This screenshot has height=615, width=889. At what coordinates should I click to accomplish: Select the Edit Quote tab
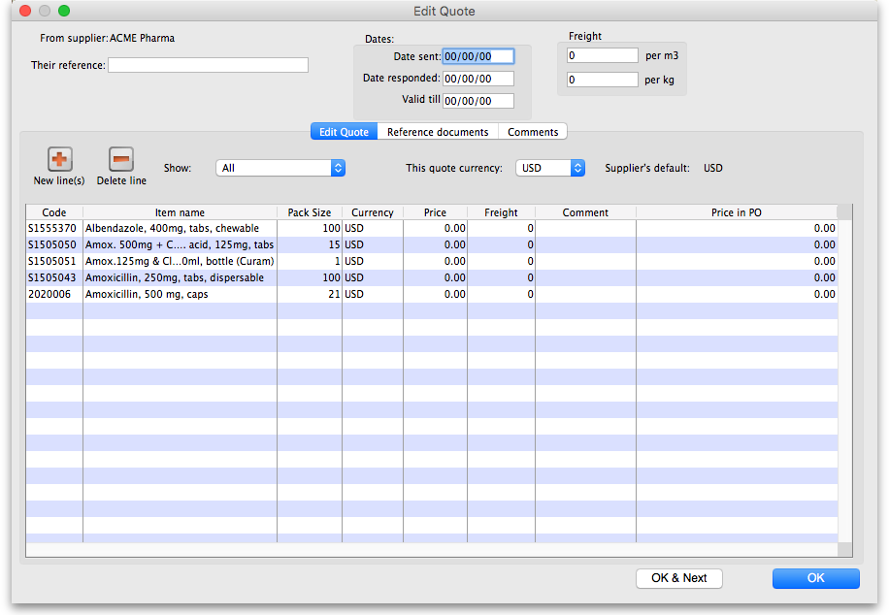344,132
